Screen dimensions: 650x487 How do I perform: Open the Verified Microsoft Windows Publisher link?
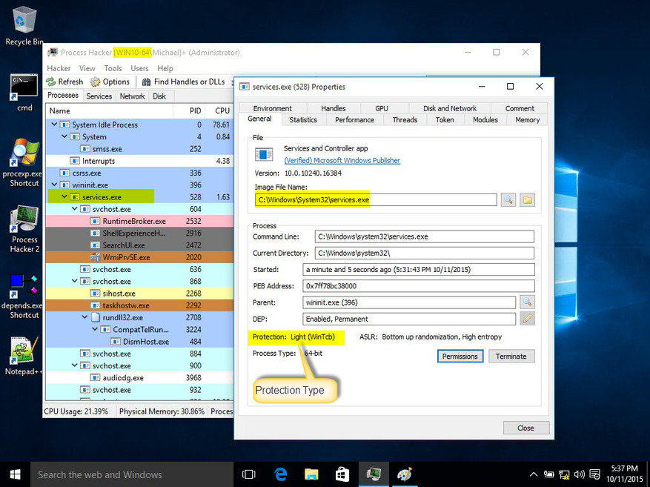coord(342,160)
